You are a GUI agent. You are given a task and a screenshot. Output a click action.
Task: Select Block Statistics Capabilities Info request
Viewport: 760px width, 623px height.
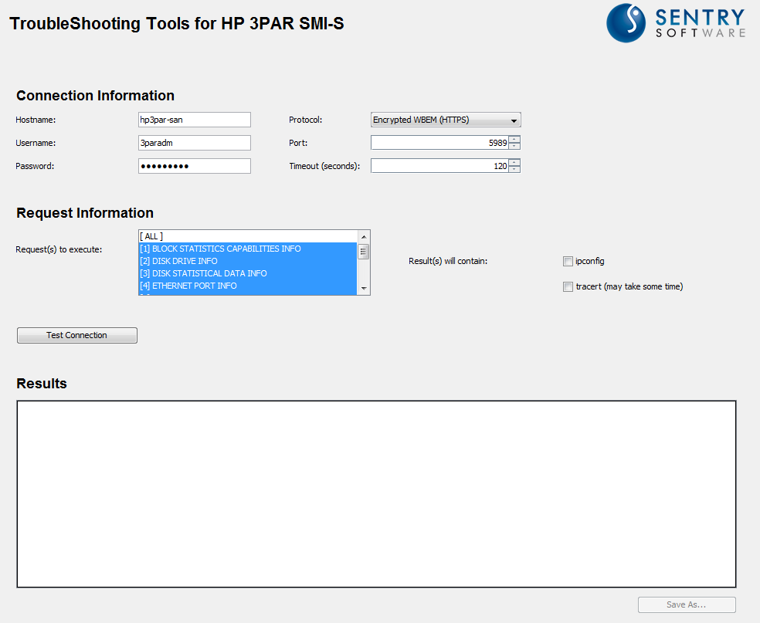pos(247,249)
